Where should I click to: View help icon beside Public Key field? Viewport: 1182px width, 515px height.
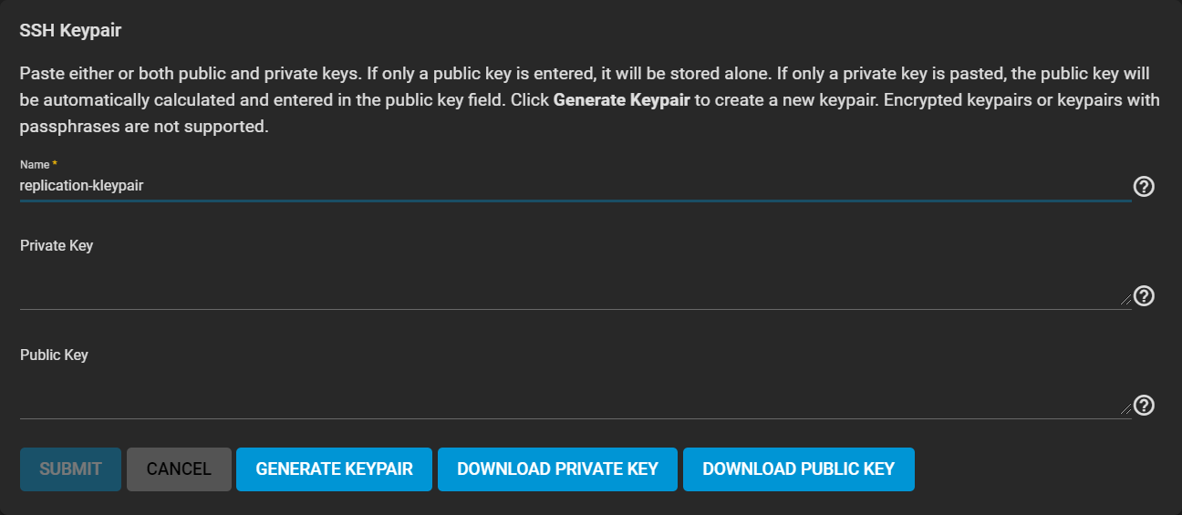coord(1144,406)
